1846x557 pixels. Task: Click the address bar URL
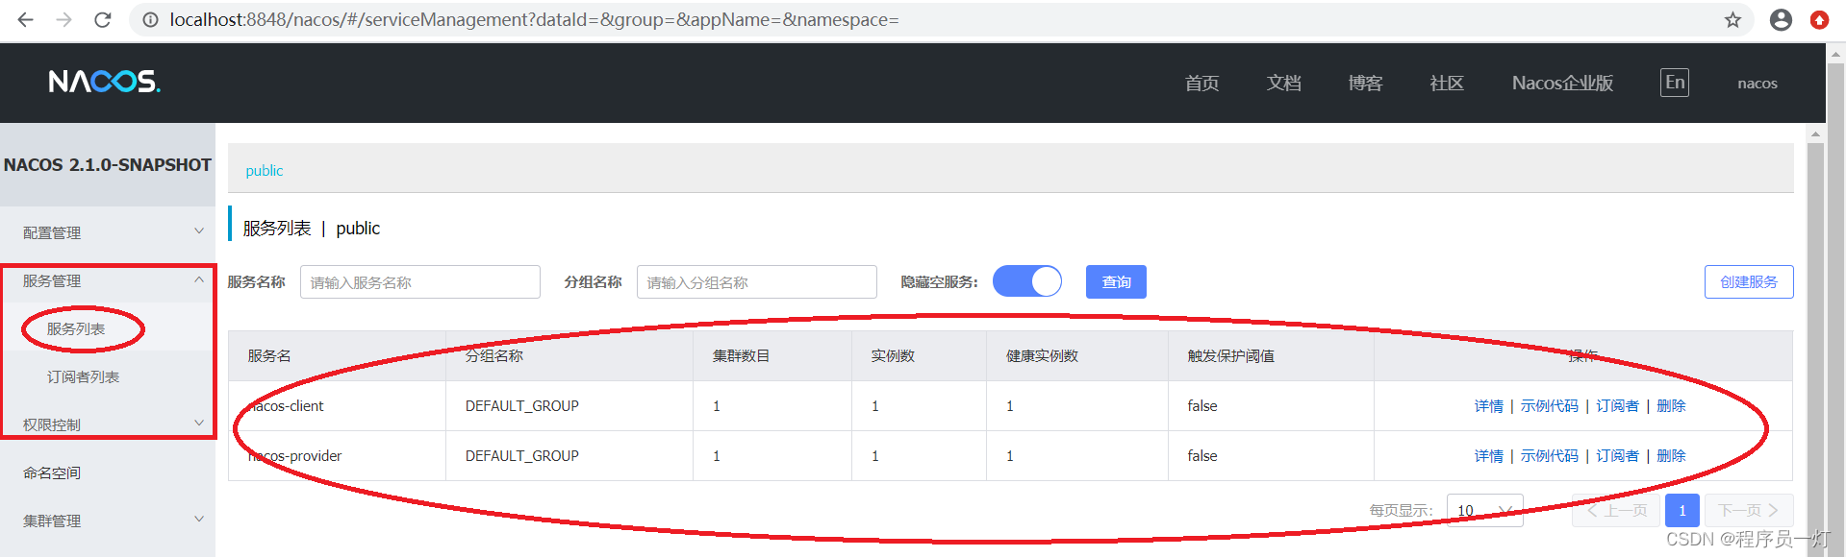[x=534, y=19]
